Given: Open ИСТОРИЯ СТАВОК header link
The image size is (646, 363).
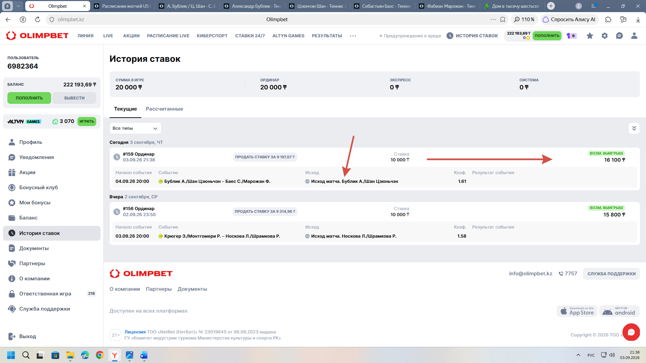Looking at the screenshot, I should tap(472, 36).
